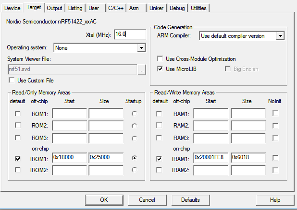Image resolution: width=297 pixels, height=210 pixels.
Task: Select ROM2 as startup radio button
Action: [134, 126]
